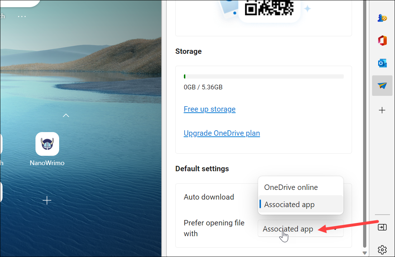Open Games in the Edge sidebar
This screenshot has height=257, width=395.
click(x=382, y=18)
